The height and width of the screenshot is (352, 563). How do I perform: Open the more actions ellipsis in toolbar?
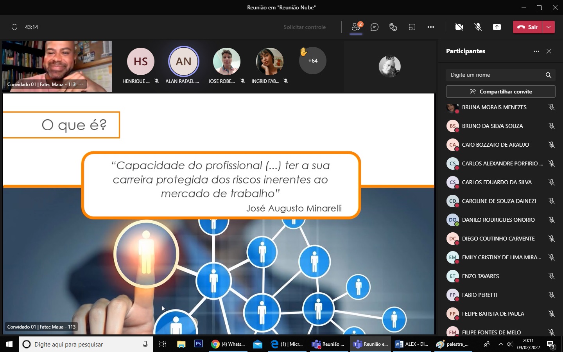pos(431,27)
